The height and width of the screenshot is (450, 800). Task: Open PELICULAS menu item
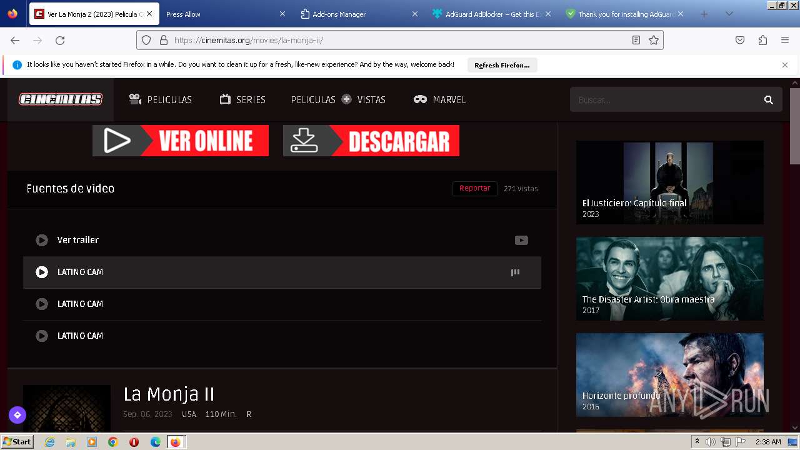[160, 99]
